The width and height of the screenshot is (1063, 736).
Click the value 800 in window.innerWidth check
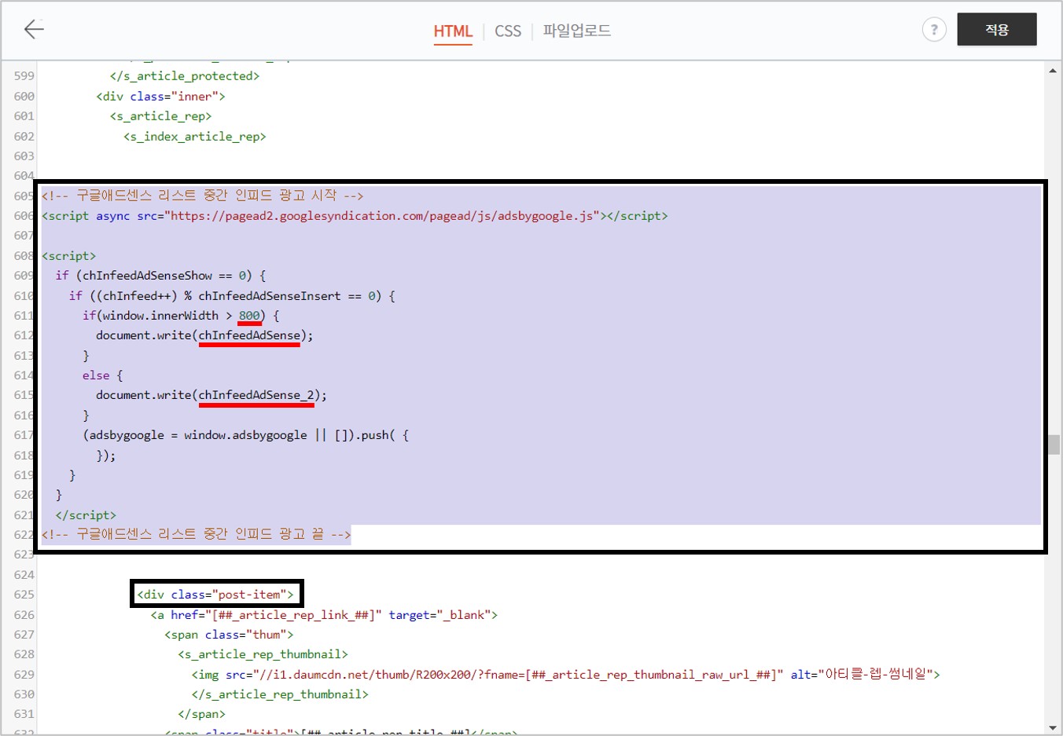click(249, 316)
